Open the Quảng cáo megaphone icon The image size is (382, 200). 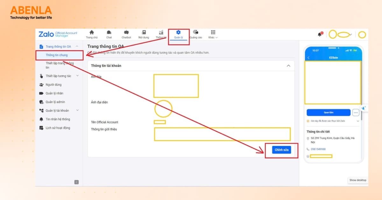pyautogui.click(x=196, y=32)
